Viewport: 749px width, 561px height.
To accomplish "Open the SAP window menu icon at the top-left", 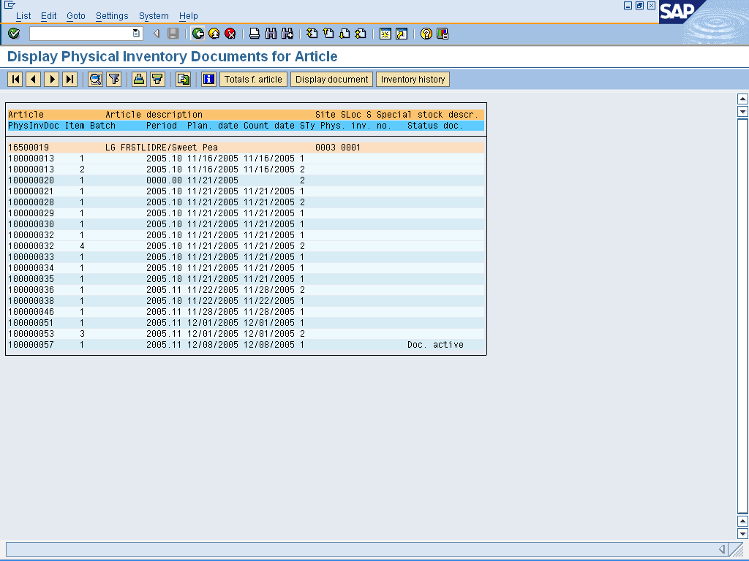I will (x=9, y=5).
